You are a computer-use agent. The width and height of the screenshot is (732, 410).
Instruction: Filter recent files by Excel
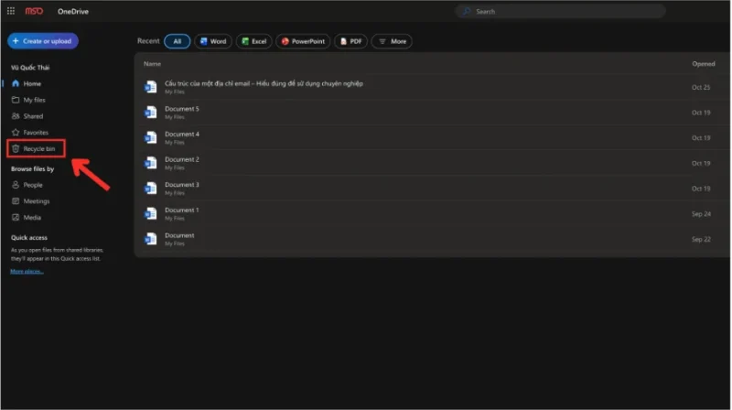[253, 41]
